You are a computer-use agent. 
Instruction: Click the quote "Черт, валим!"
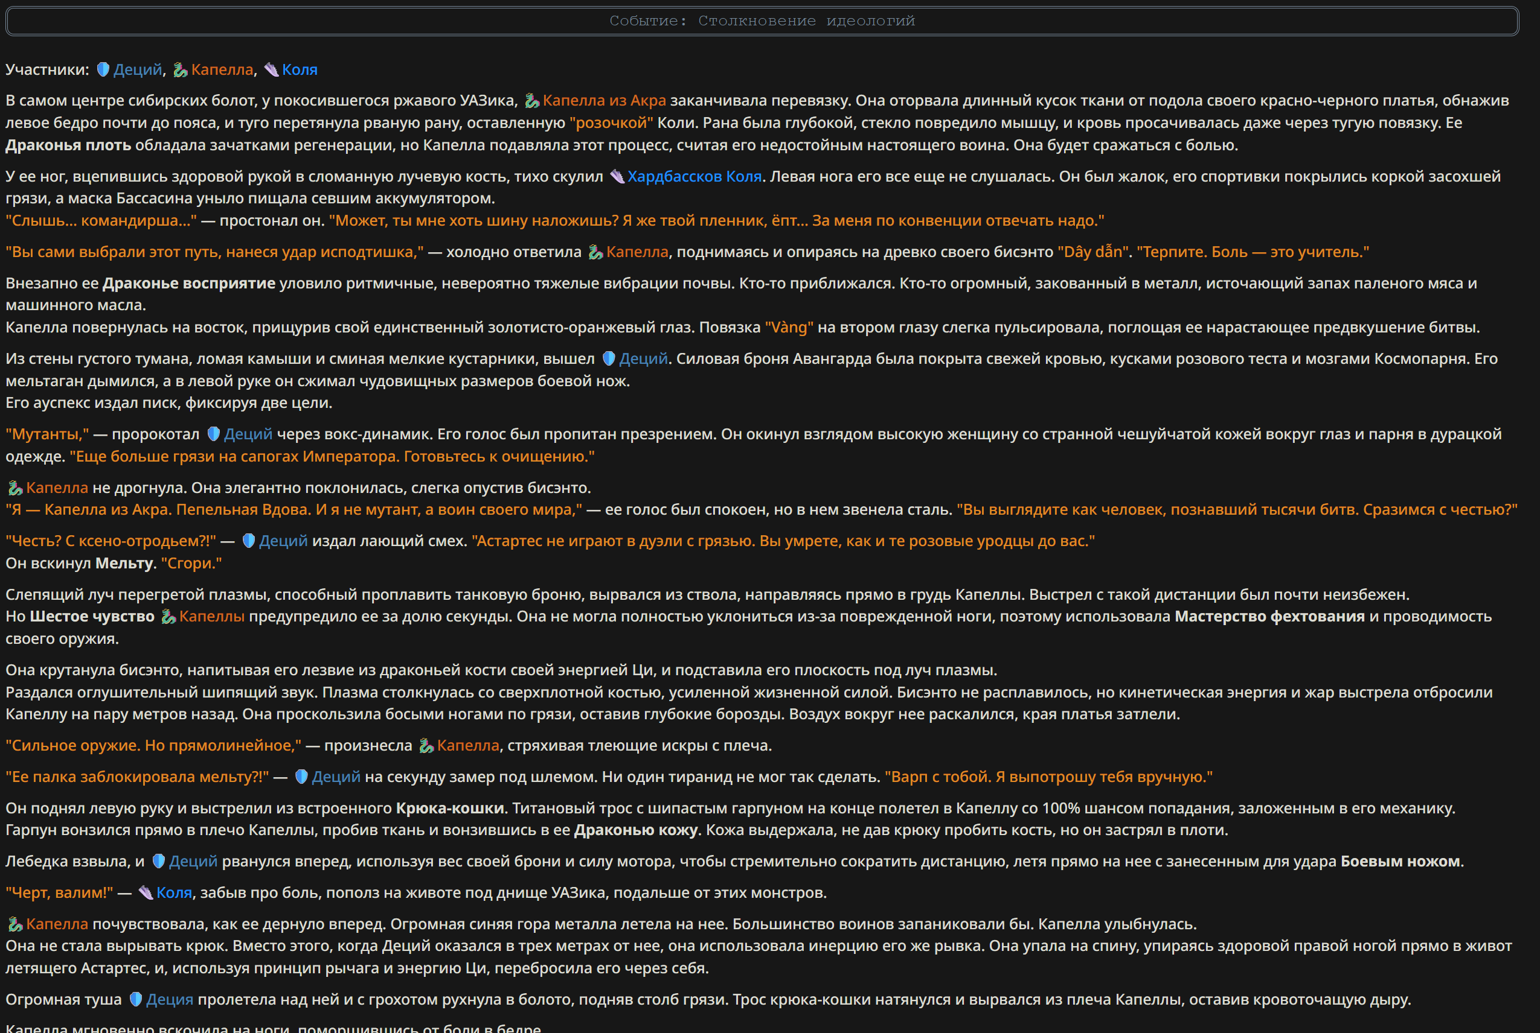[x=59, y=892]
